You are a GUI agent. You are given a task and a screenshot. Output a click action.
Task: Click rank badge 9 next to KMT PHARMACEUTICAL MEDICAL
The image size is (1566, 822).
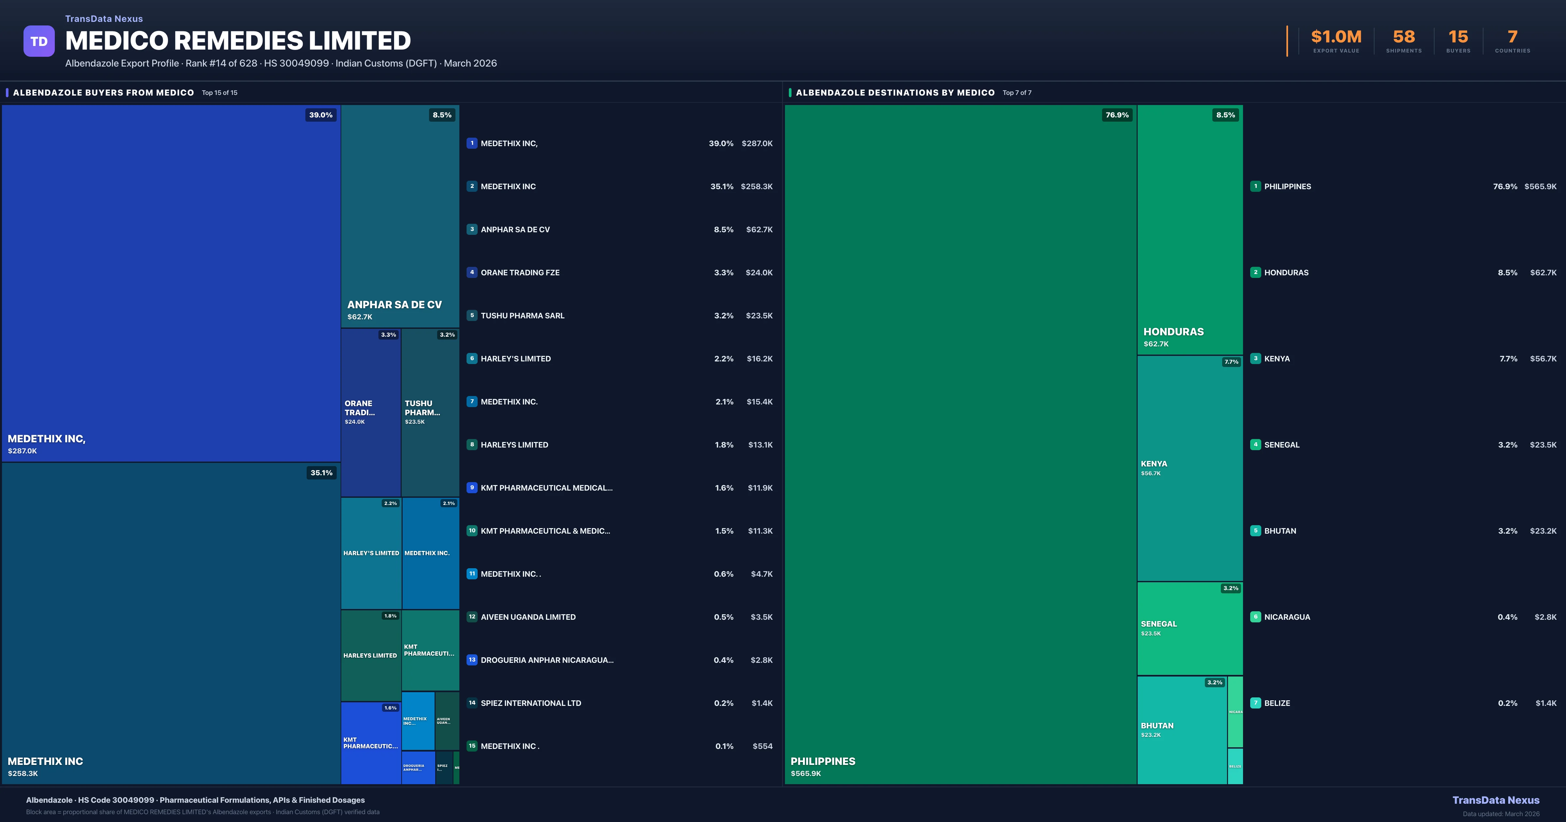pos(472,488)
